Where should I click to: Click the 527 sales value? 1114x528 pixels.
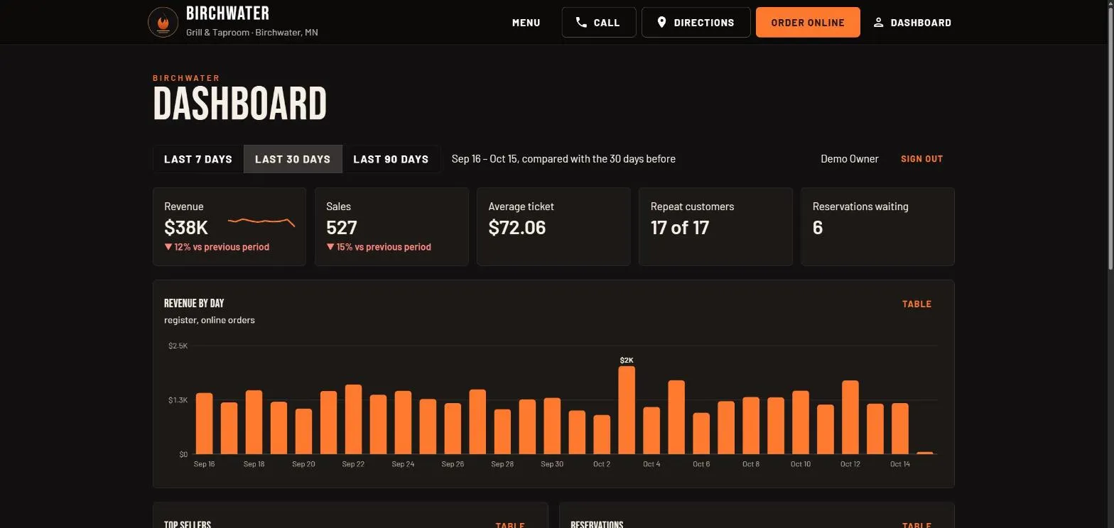[342, 228]
